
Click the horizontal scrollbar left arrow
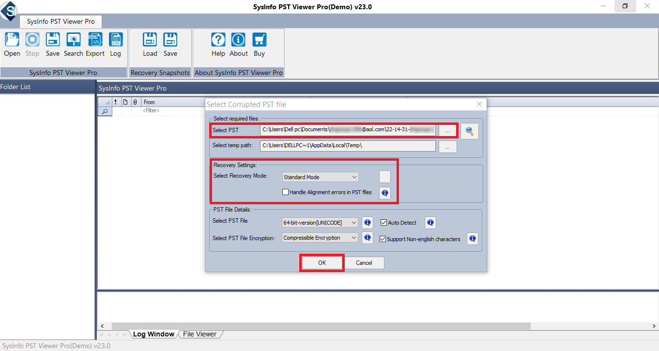102,326
